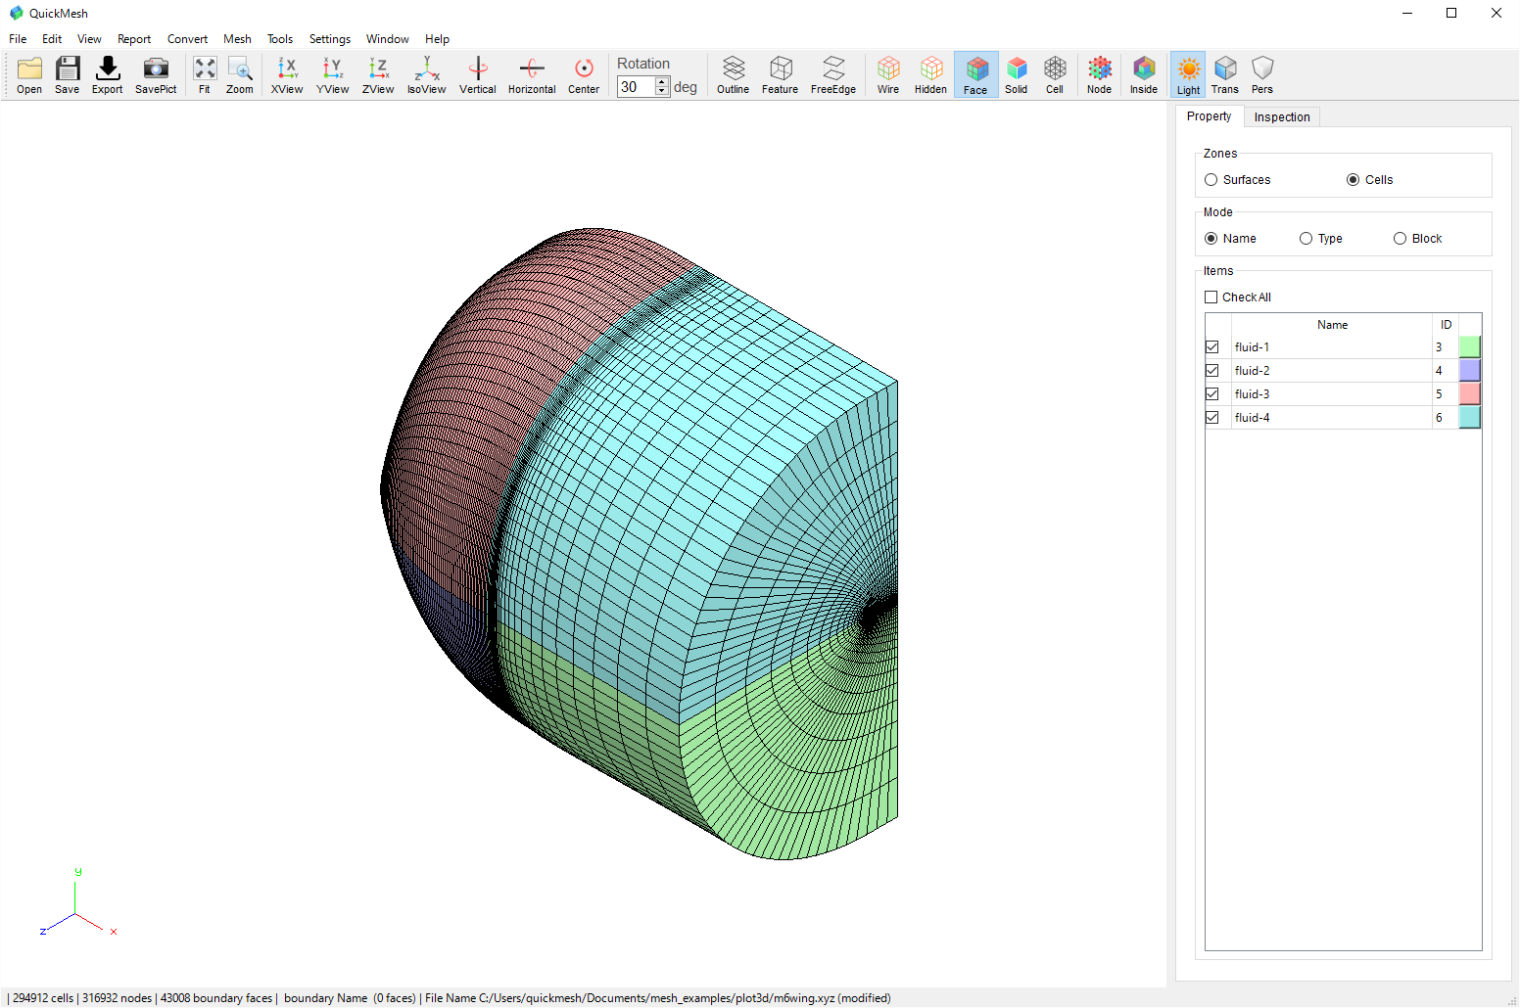Viewport: 1520px width, 1008px height.
Task: Open the Settings menu
Action: pos(330,39)
